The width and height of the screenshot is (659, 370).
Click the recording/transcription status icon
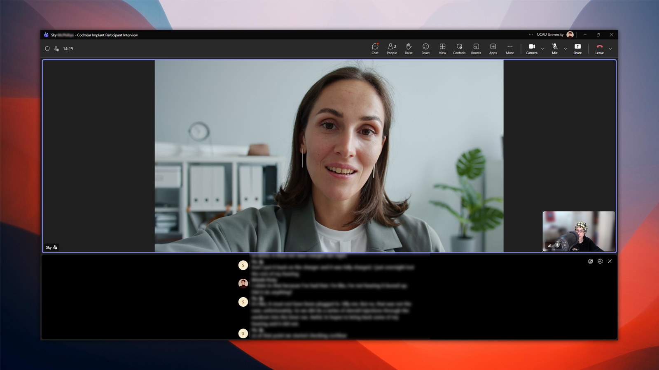(57, 49)
